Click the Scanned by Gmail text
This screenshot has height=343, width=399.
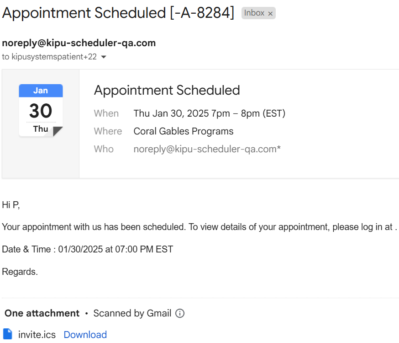click(x=132, y=313)
